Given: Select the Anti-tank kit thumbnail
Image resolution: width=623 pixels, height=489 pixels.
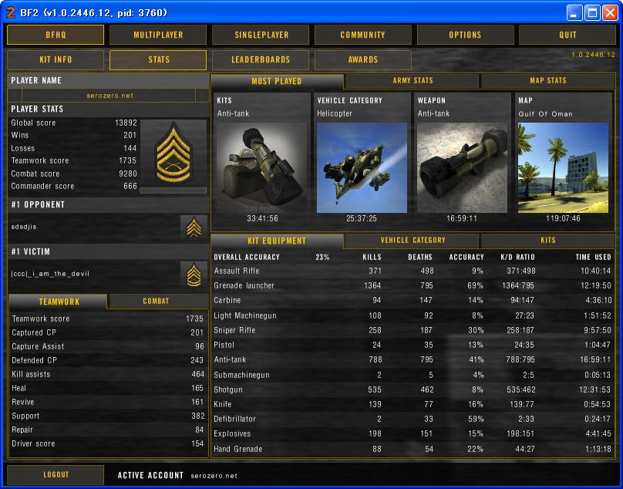Looking at the screenshot, I should 262,167.
